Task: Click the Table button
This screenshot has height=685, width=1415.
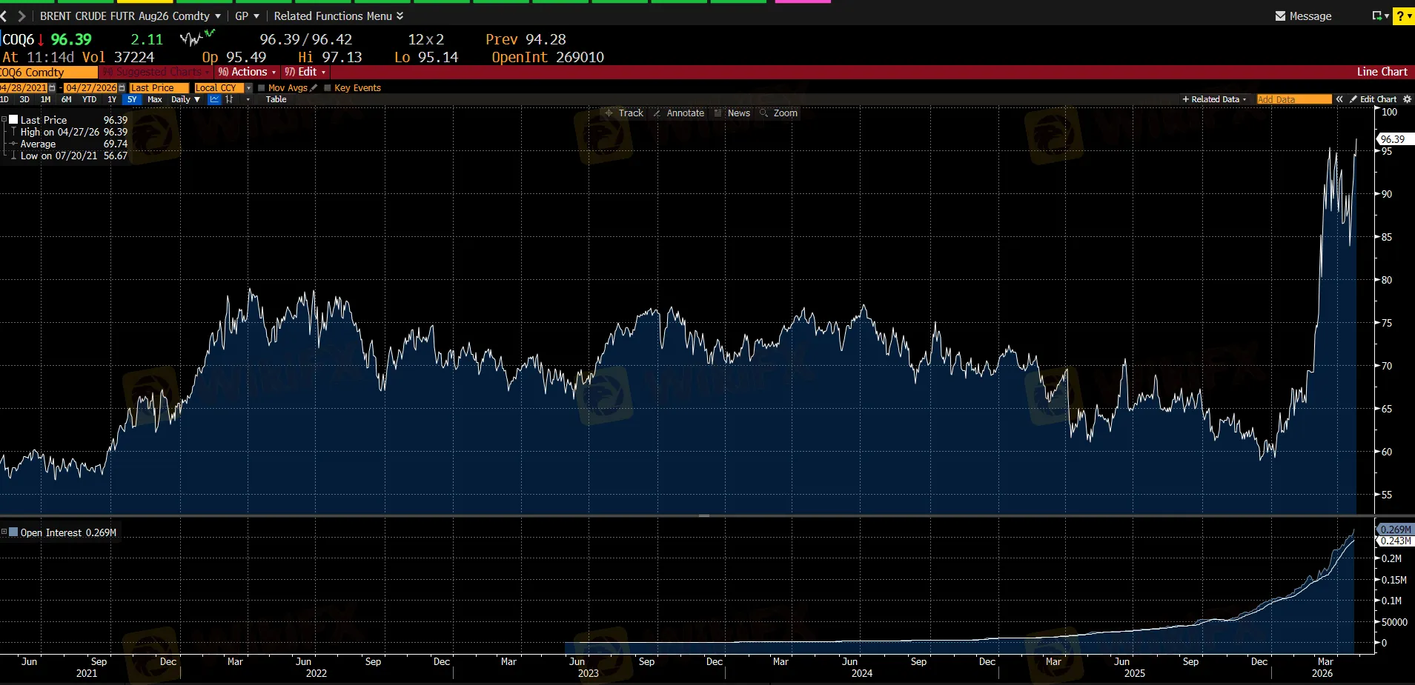Action: click(x=275, y=99)
